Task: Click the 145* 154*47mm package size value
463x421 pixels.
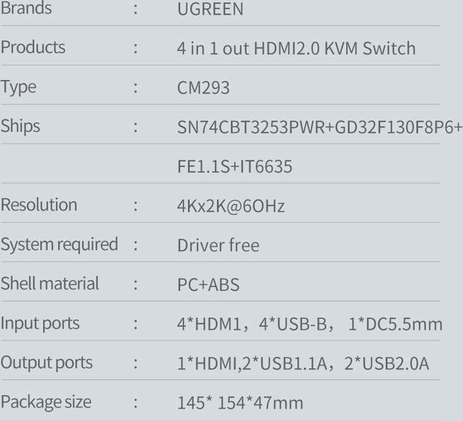Action: pyautogui.click(x=240, y=402)
